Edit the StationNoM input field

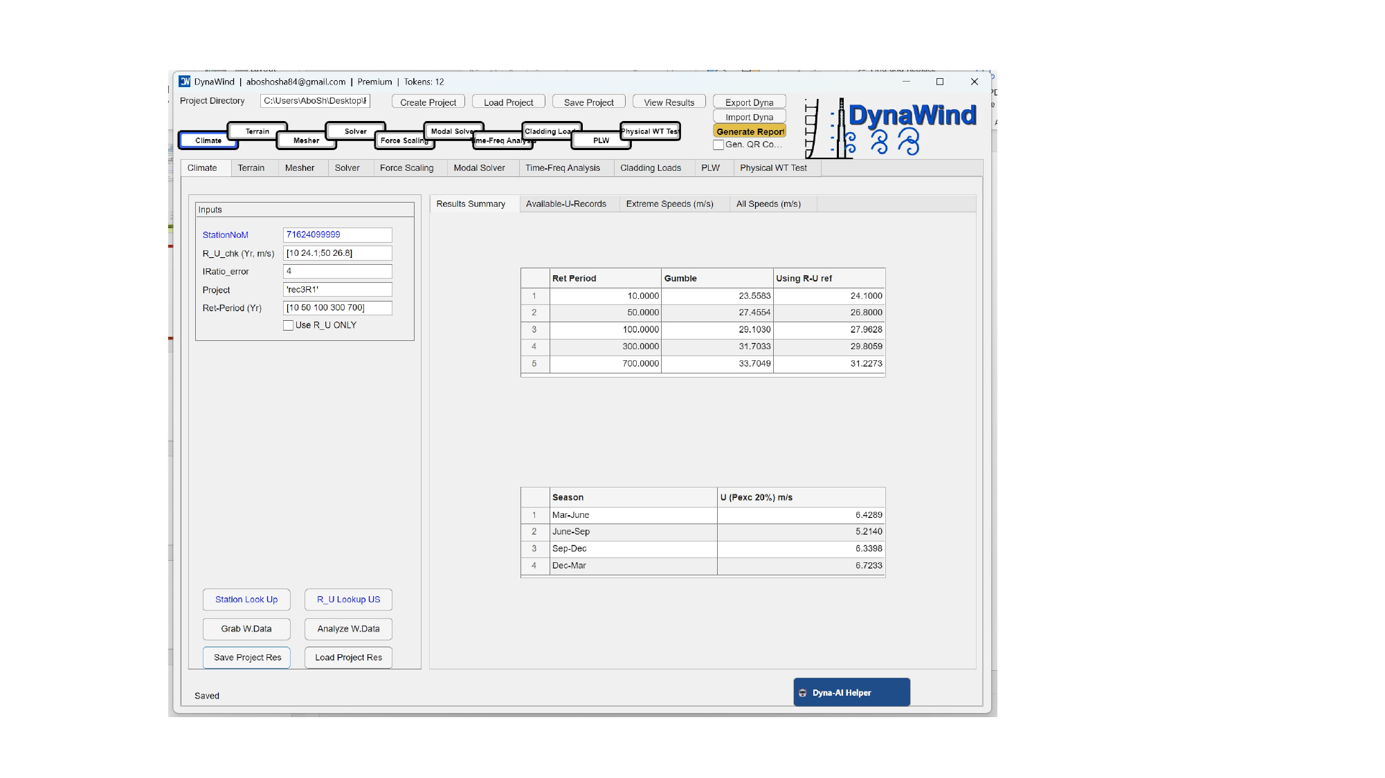337,234
